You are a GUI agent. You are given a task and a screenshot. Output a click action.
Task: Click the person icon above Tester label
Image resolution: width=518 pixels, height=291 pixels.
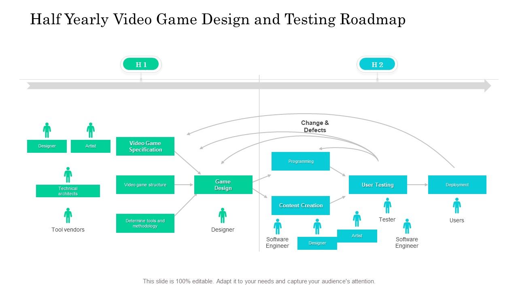[387, 205]
